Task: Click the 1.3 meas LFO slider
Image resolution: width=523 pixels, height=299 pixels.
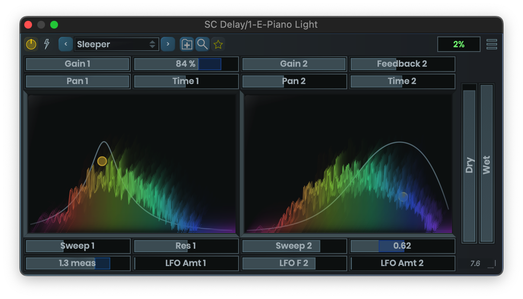Action: coord(77,263)
